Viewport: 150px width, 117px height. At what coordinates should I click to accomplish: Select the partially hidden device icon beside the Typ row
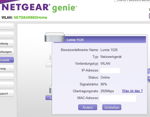51,57
